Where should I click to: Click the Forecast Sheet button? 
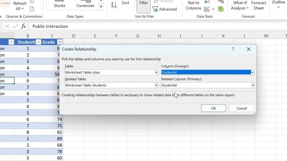(258, 5)
